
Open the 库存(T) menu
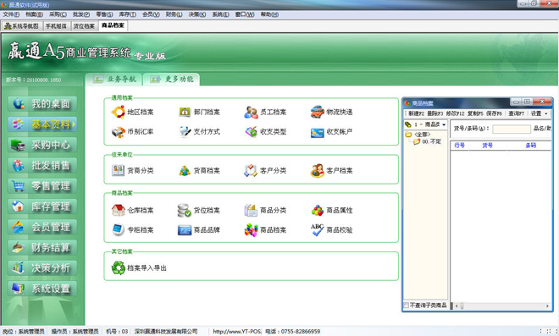click(127, 14)
